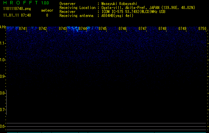The width and height of the screenshot is (209, 133).
Task: Select the filename 1101110740.png
Action: (x=17, y=9)
